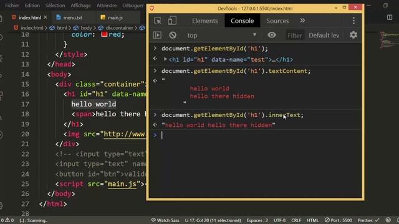Open the Atteindre menu
The image size is (399, 224).
click(107, 5)
